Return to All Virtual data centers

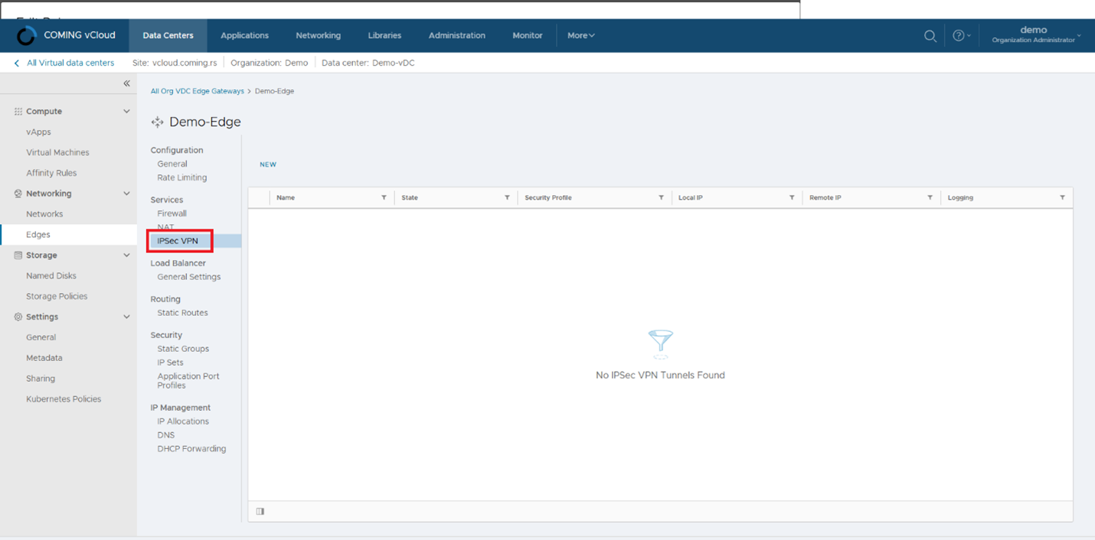64,62
